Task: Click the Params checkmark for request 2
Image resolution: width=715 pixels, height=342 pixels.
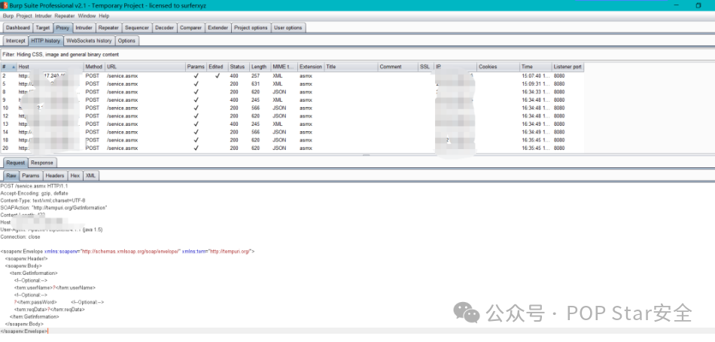Action: click(196, 75)
